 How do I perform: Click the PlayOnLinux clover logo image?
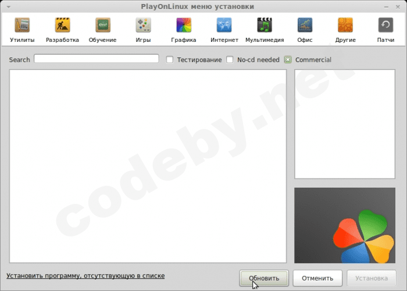click(345, 225)
